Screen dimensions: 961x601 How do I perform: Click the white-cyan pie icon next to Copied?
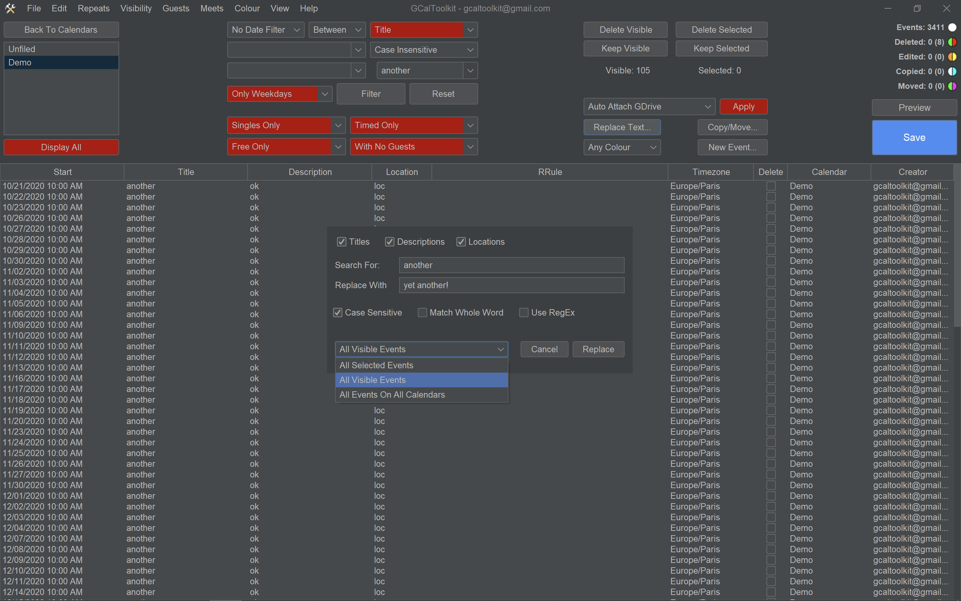point(952,71)
